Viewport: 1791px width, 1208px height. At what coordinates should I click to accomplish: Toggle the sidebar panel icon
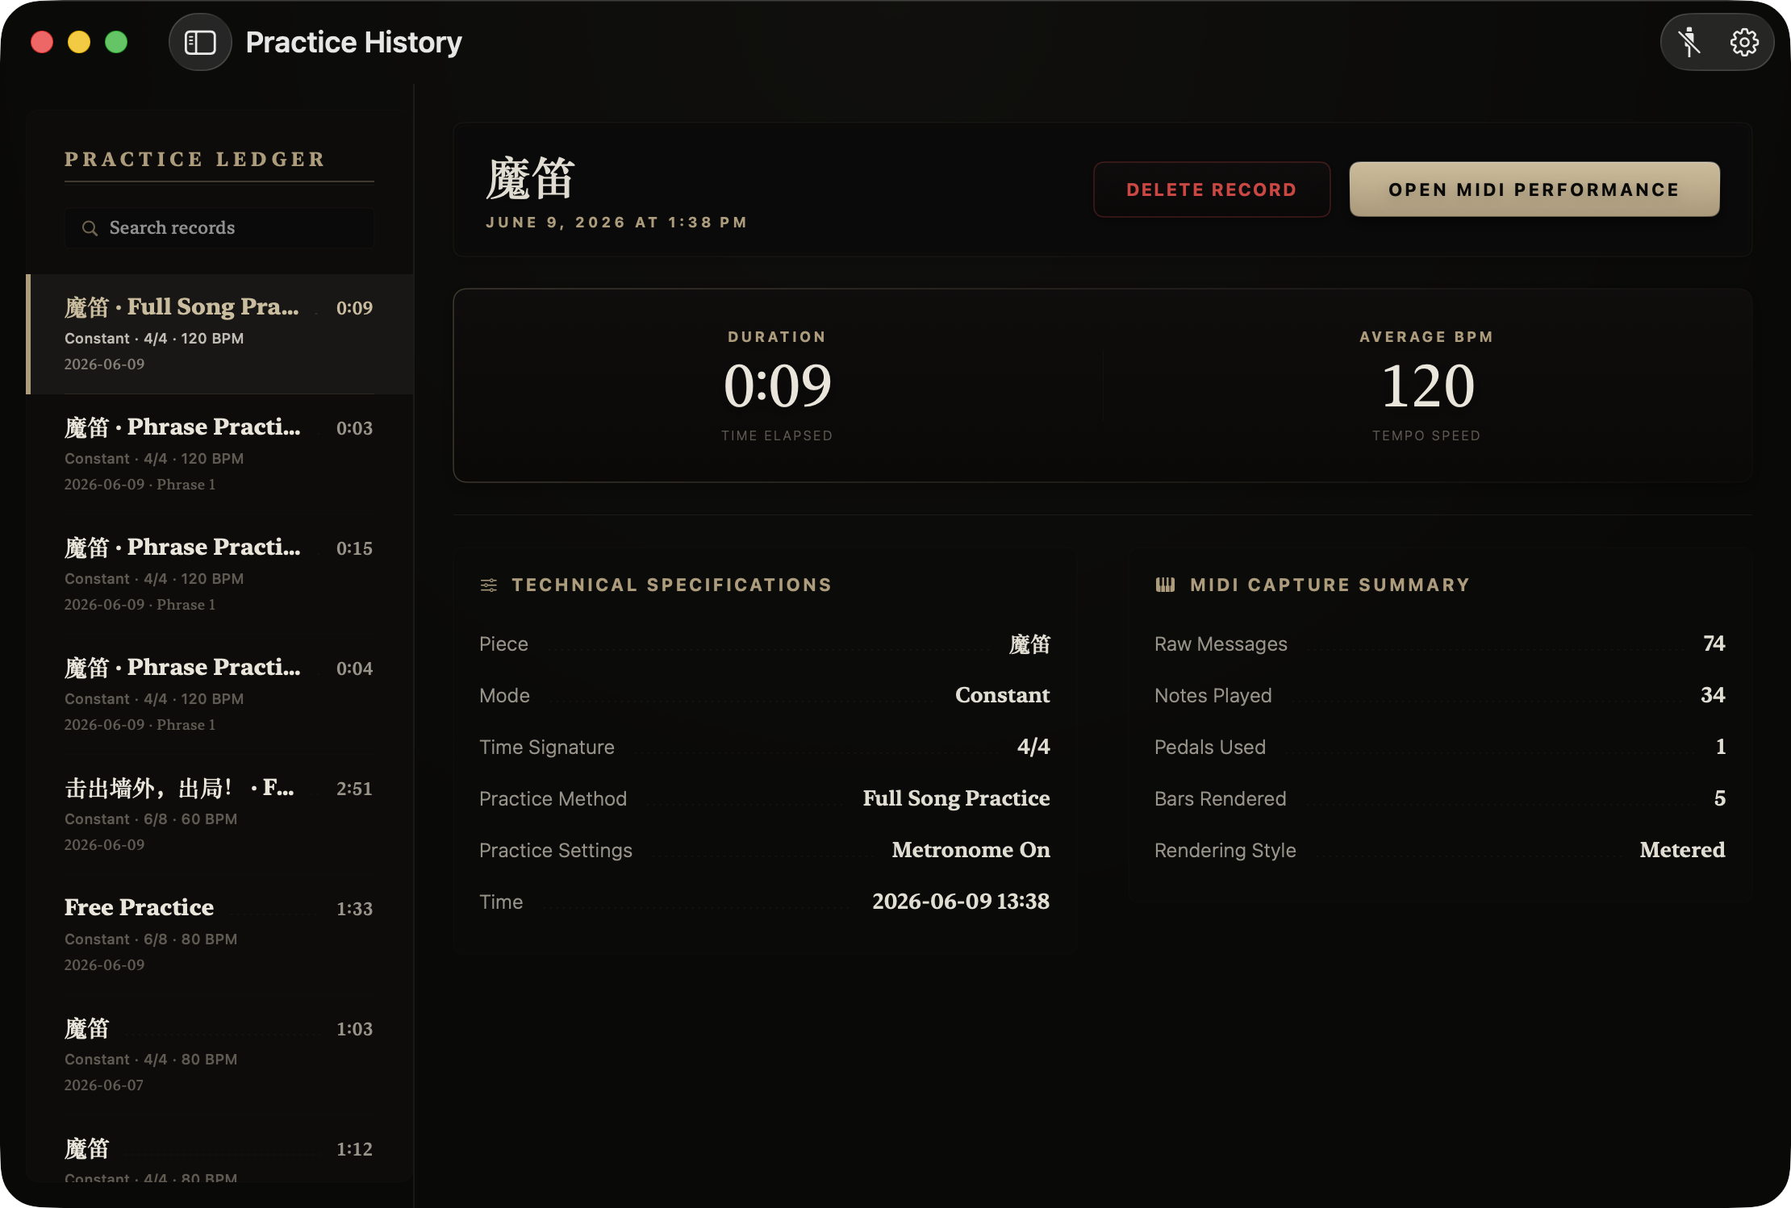(200, 42)
